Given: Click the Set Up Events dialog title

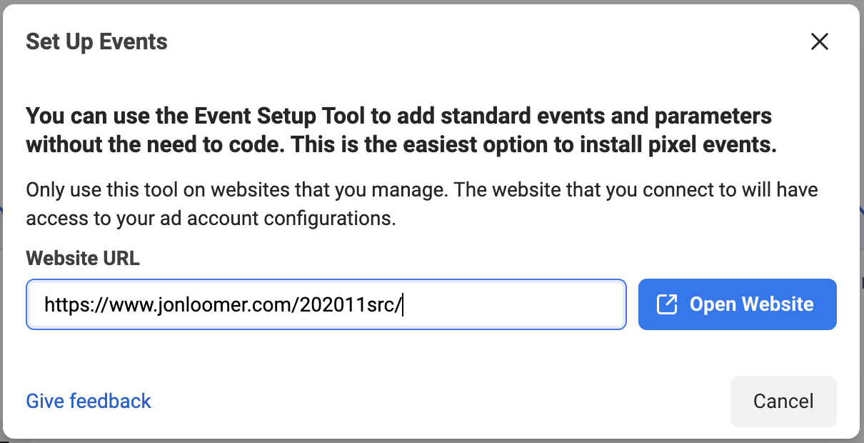Looking at the screenshot, I should click(97, 42).
